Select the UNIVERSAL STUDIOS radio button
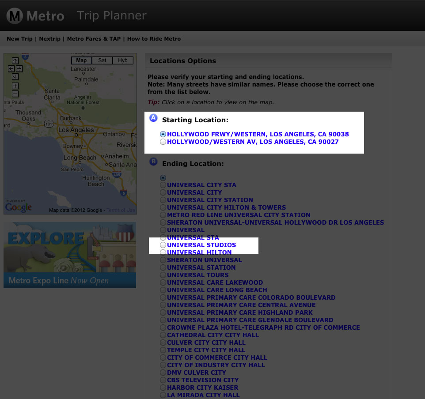This screenshot has height=399, width=425. click(163, 245)
